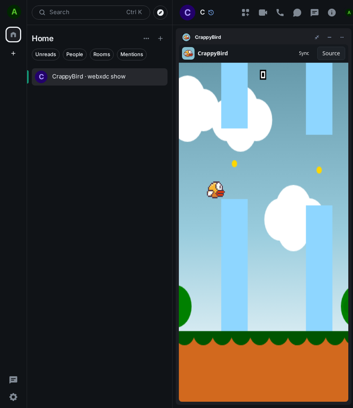Open Explore rooms compass icon
The image size is (353, 408).
tap(160, 12)
